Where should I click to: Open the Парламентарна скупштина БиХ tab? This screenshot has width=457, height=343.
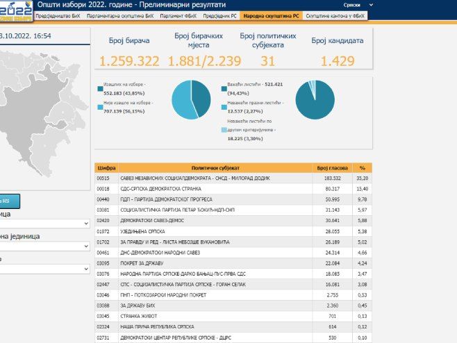(x=120, y=15)
